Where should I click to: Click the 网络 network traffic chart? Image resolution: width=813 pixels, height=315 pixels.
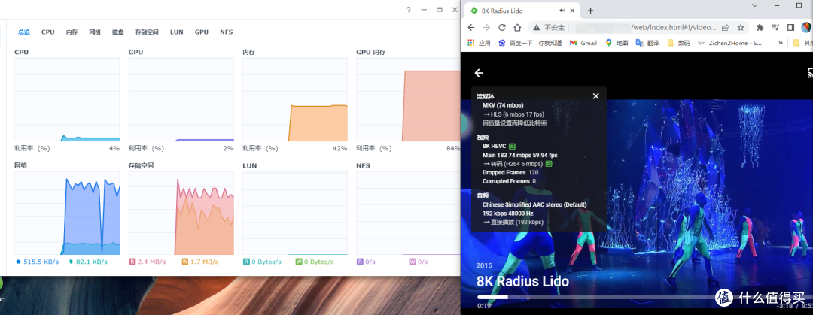tap(67, 213)
